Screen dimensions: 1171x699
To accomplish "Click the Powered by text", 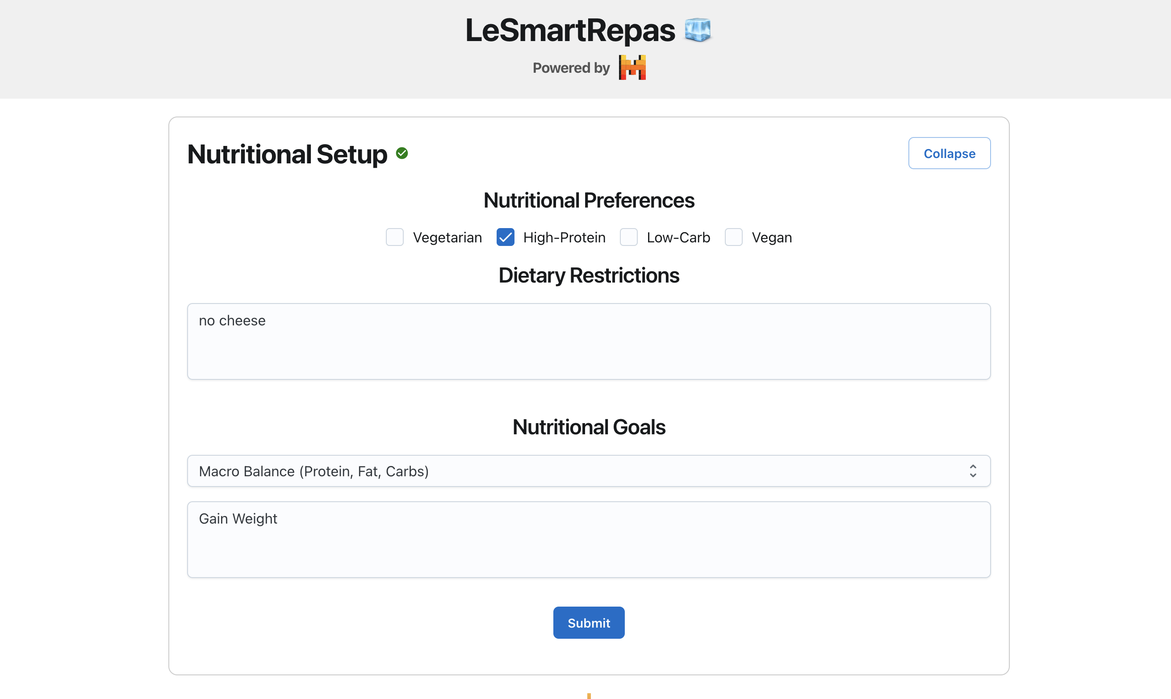I will (571, 68).
